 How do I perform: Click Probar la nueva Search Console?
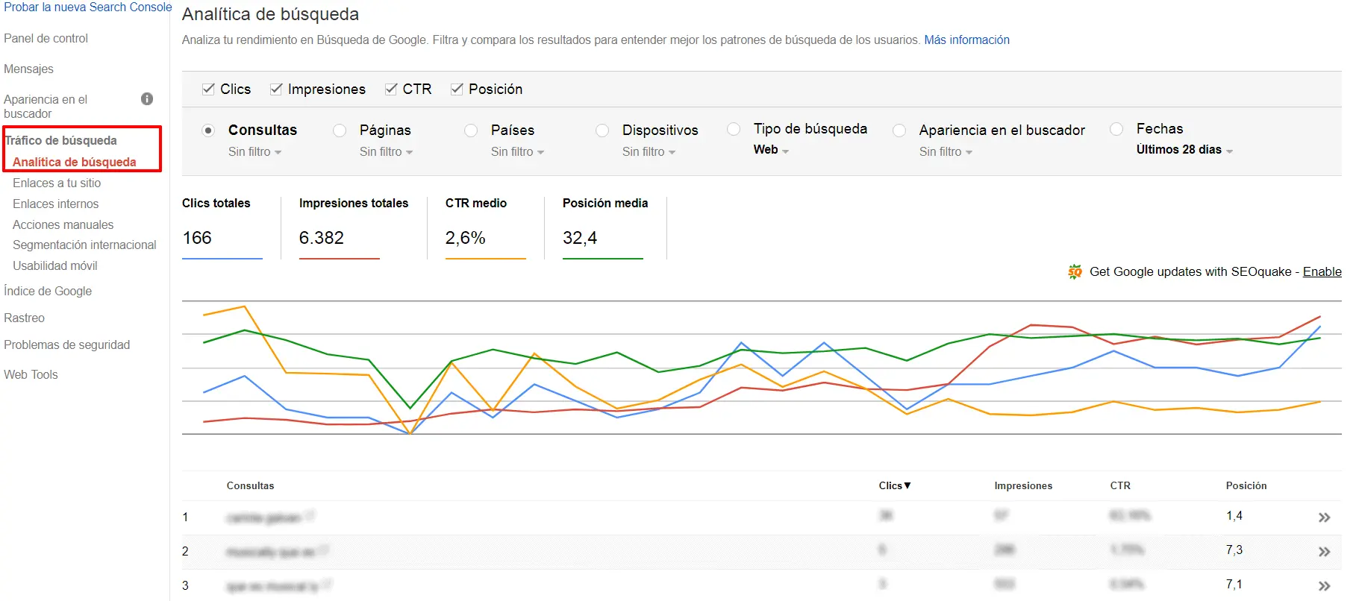[87, 7]
